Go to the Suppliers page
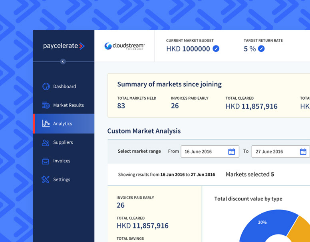Image resolution: width=310 pixels, height=242 pixels. pos(64,142)
